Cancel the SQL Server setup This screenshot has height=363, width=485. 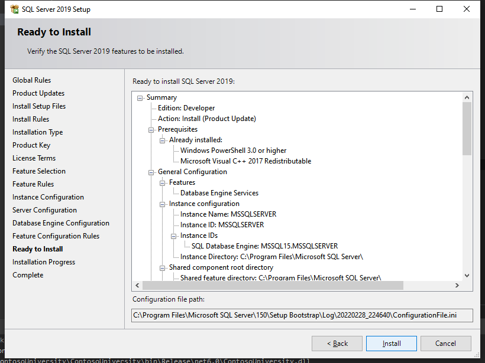pos(445,344)
